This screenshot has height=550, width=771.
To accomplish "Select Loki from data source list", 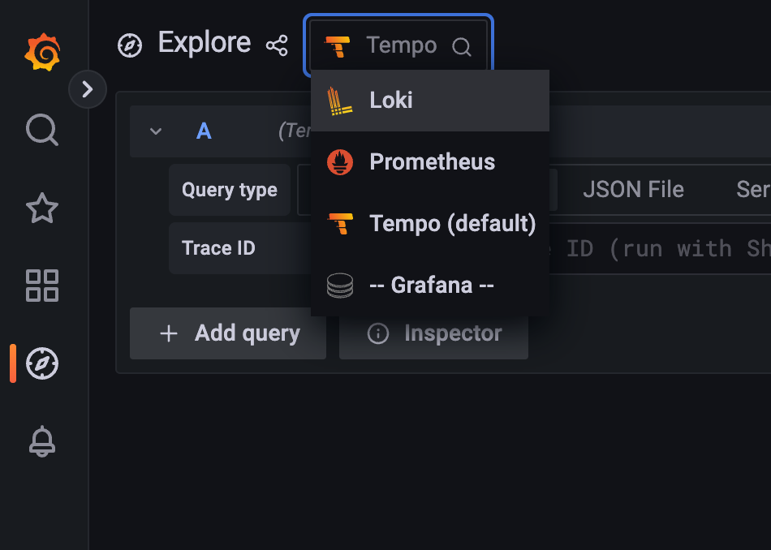I will click(430, 101).
